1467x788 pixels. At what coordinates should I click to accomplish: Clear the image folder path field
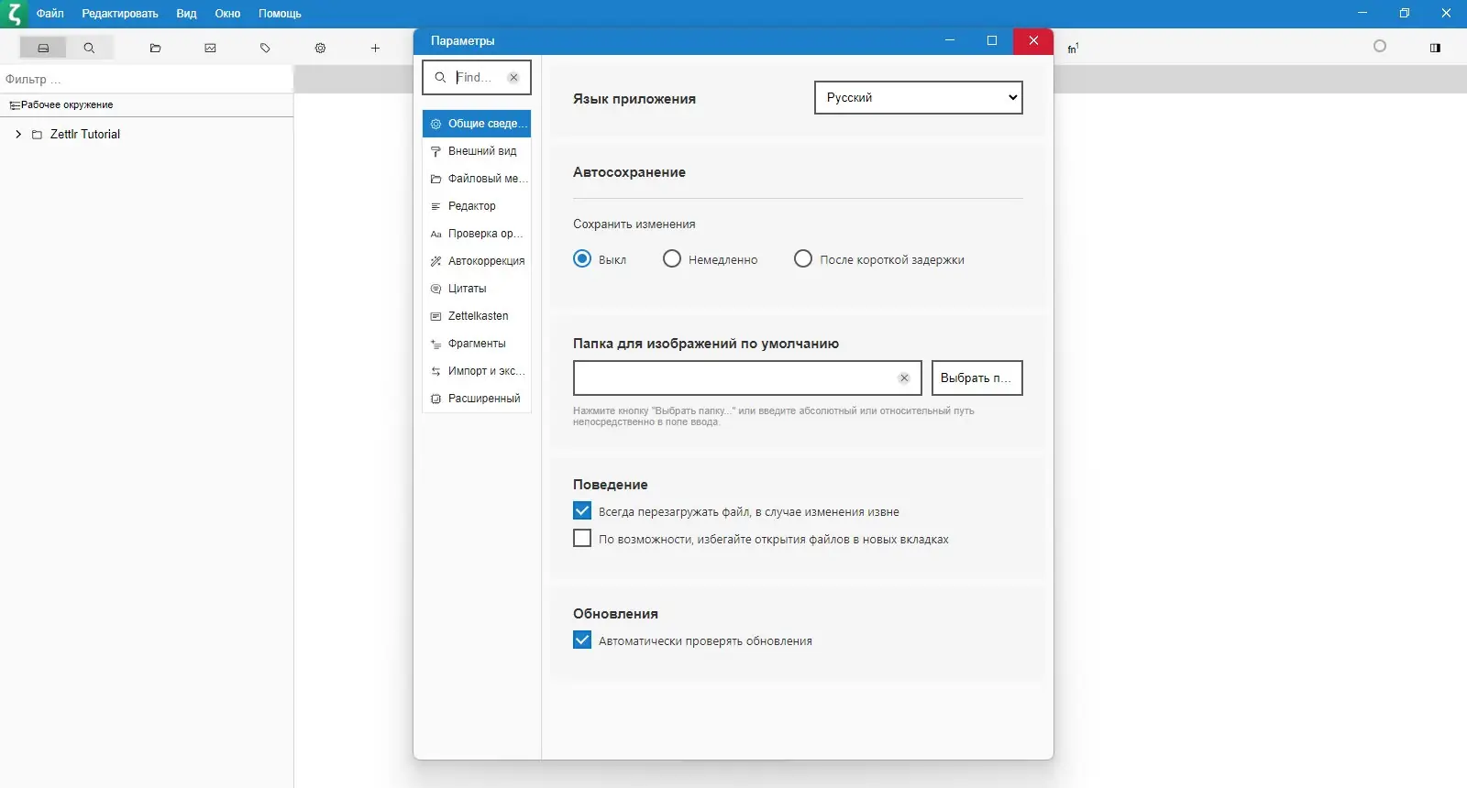[904, 378]
